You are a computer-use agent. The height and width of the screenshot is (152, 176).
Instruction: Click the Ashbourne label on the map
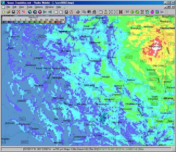tap(80, 137)
